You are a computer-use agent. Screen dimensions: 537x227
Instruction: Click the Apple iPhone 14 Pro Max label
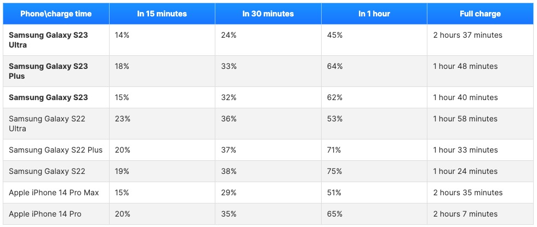tap(54, 193)
